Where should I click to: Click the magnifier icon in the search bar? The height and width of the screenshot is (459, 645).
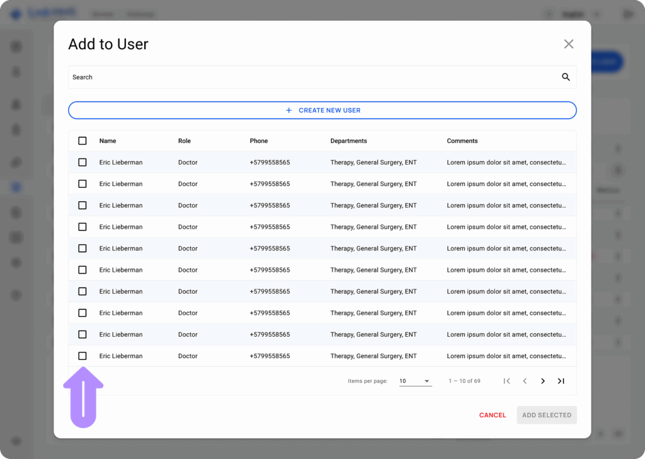click(x=565, y=76)
